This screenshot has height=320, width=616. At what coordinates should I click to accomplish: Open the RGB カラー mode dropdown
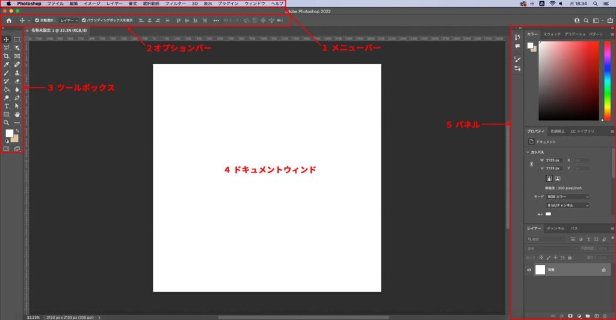coord(568,197)
